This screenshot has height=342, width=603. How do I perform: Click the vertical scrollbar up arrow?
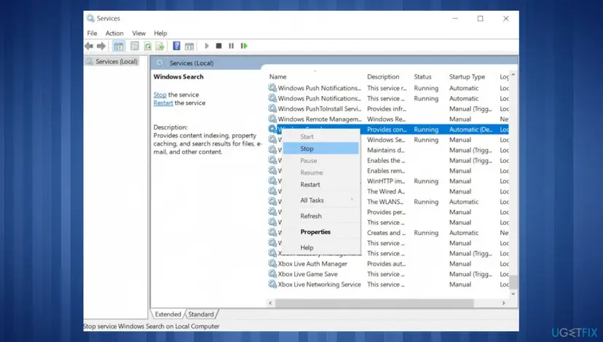pos(513,75)
